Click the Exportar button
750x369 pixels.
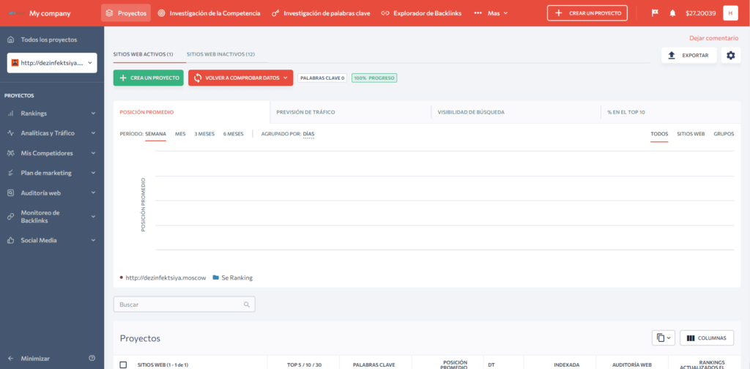pyautogui.click(x=688, y=56)
